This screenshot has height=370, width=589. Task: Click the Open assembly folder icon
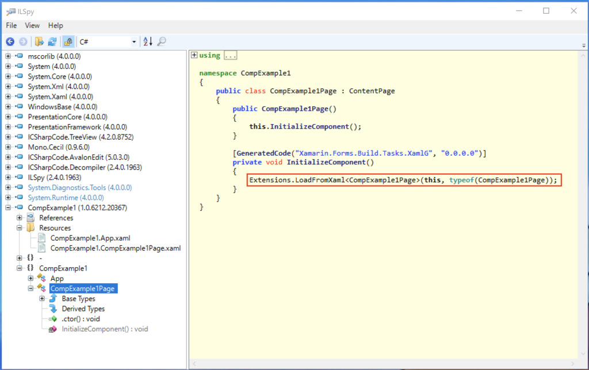pos(39,41)
